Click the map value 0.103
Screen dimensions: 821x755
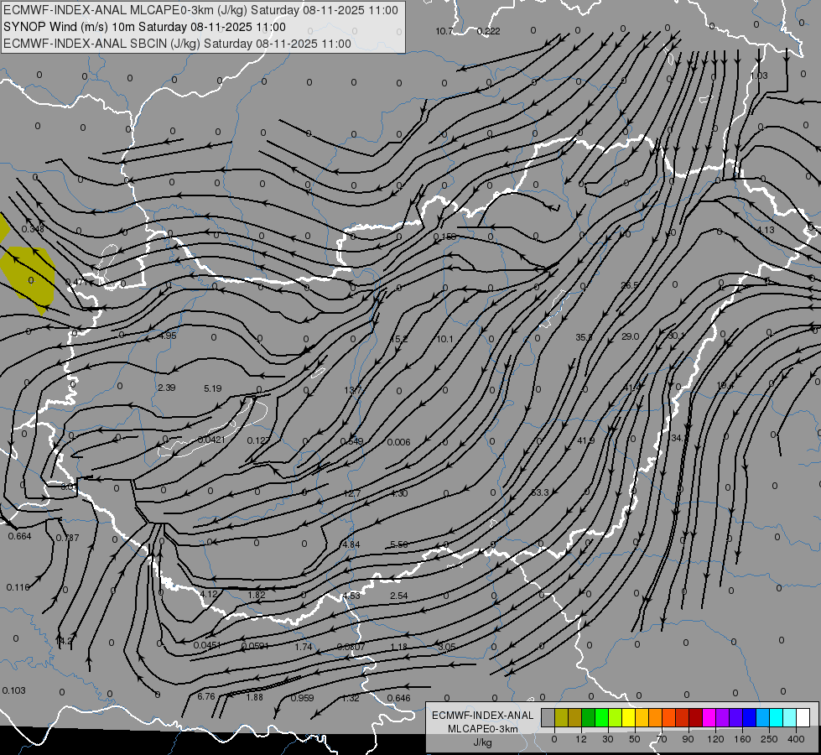[x=13, y=690]
